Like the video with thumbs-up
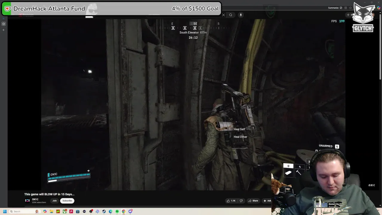Viewport: 382px width, 215px height. 231,201
